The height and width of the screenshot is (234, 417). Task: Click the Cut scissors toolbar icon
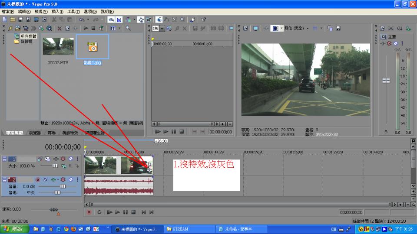[x=54, y=19]
